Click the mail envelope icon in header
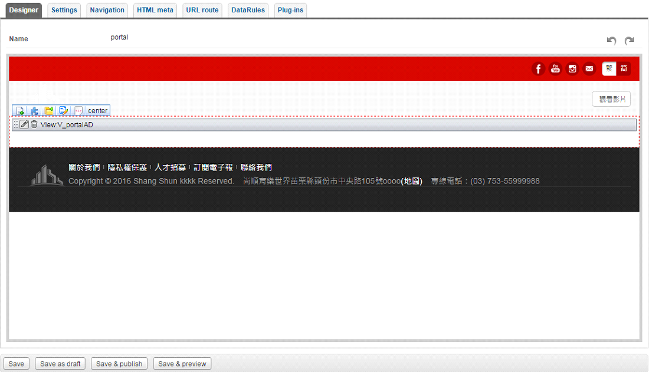The height and width of the screenshot is (372, 649). tap(589, 69)
